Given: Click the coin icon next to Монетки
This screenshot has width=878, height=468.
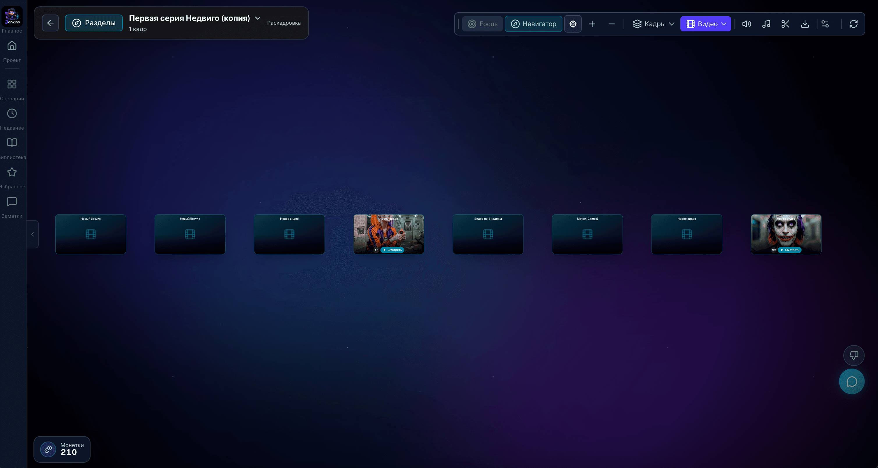Looking at the screenshot, I should [x=48, y=449].
